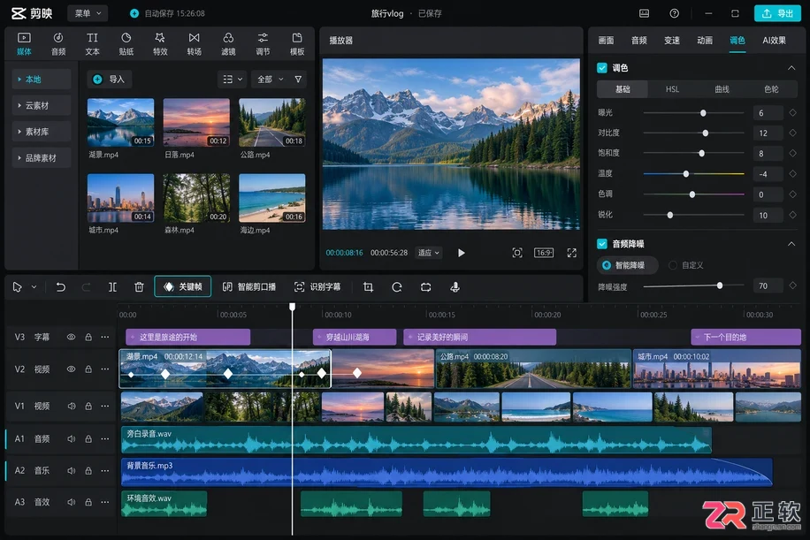Open the help question mark icon
Screen dimensions: 810x540
coord(674,13)
